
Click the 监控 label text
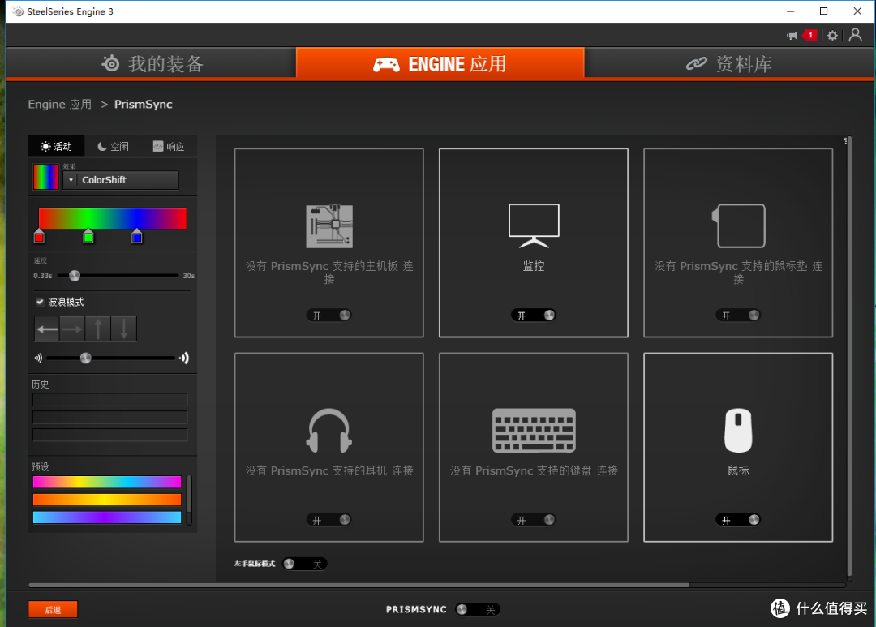pos(534,266)
